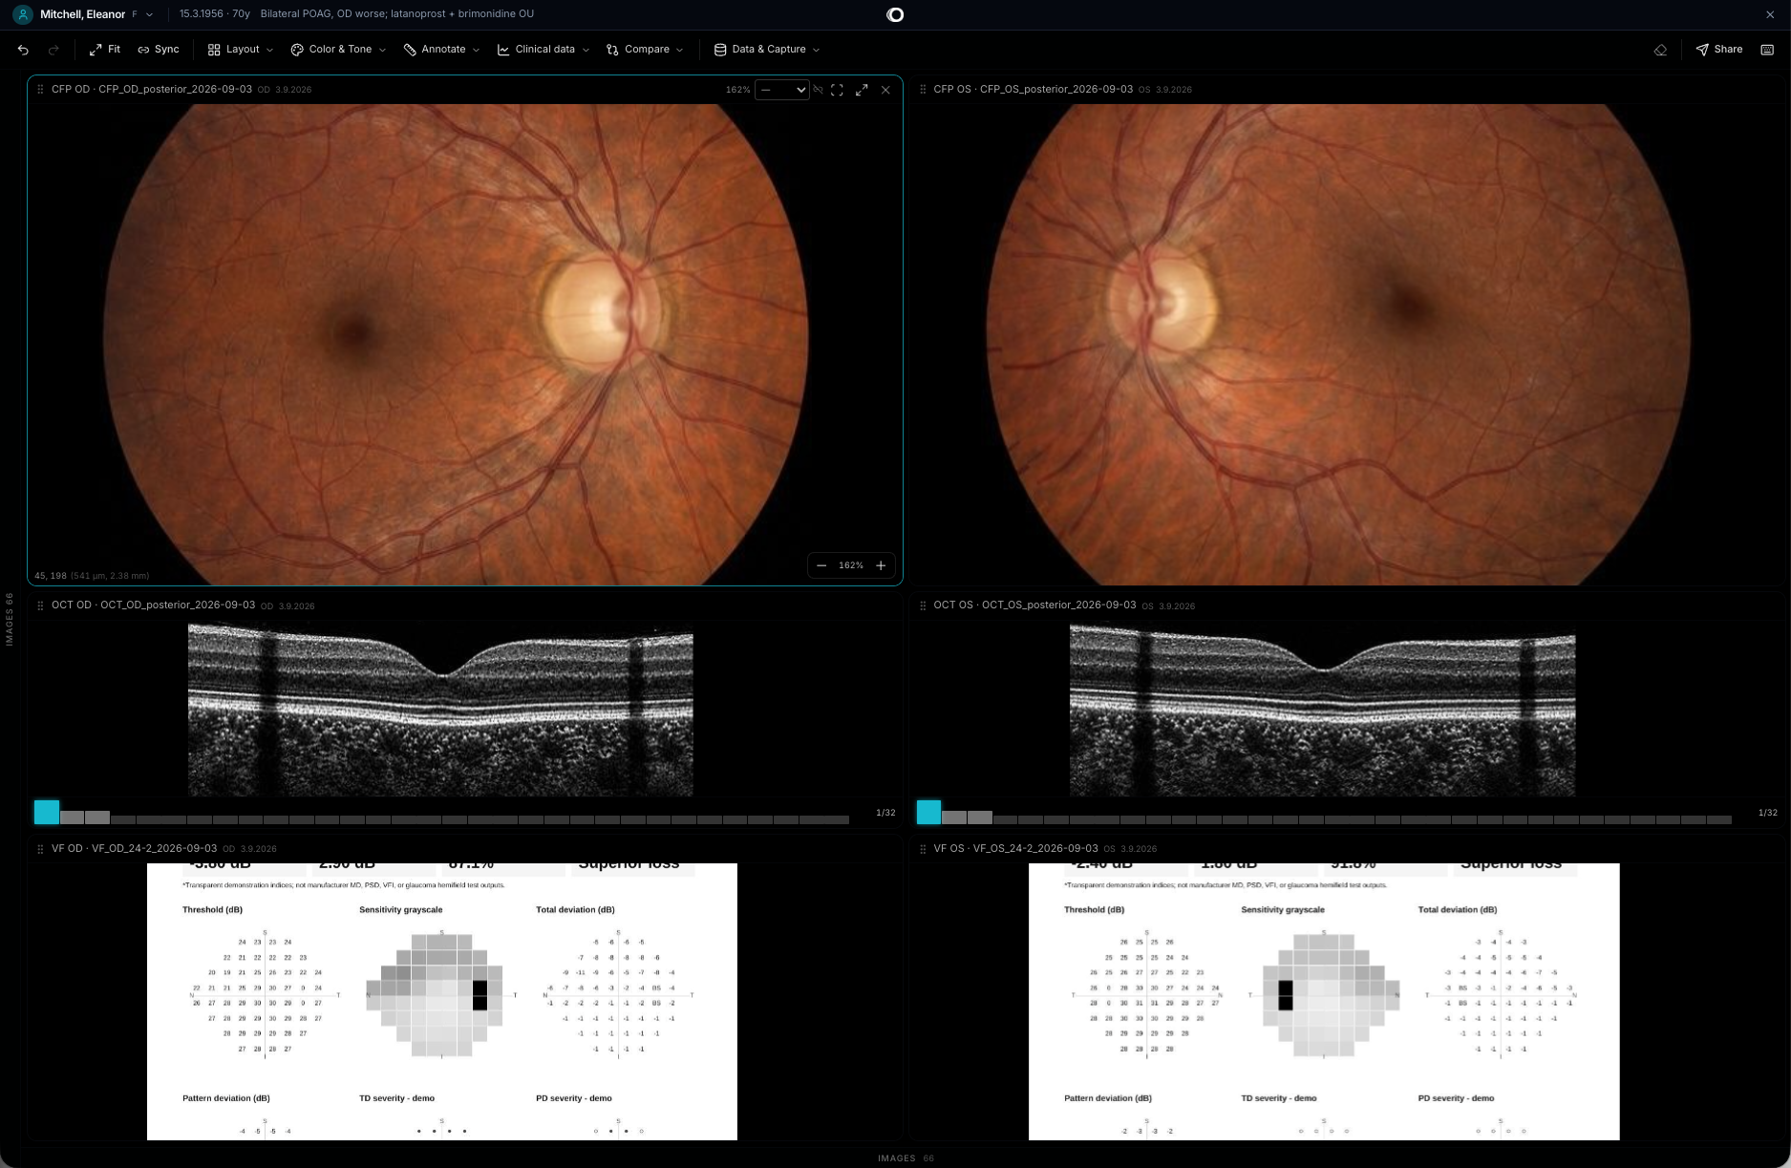This screenshot has width=1791, height=1168.
Task: Zoom out with the minus button
Action: click(821, 565)
